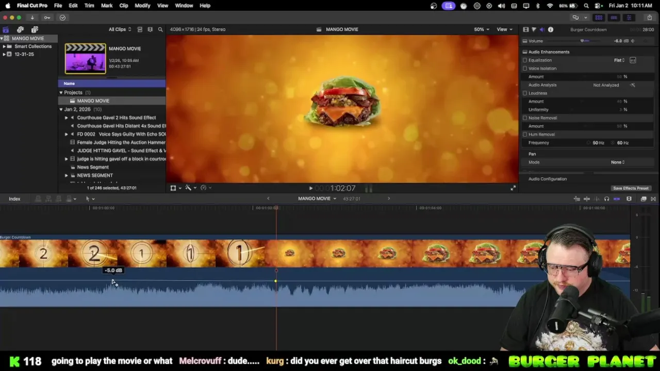Show the Titles and Generators sidebar
This screenshot has width=660, height=371.
[x=35, y=29]
